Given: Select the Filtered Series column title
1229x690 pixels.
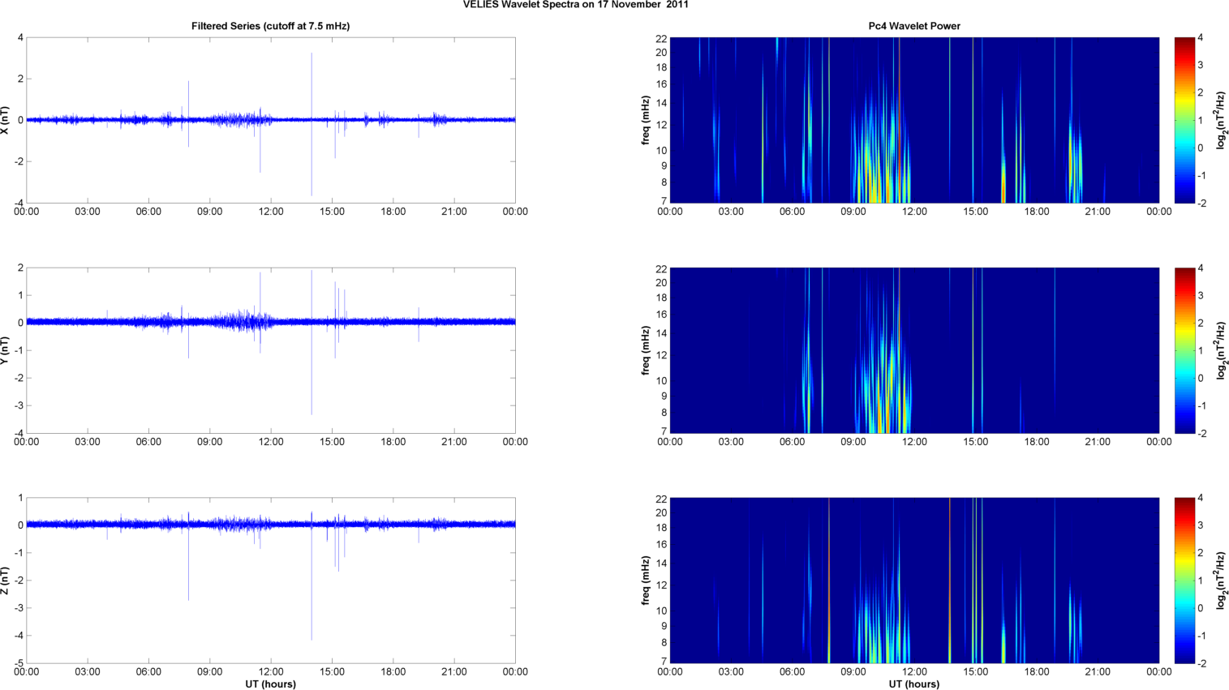Looking at the screenshot, I should 270,26.
